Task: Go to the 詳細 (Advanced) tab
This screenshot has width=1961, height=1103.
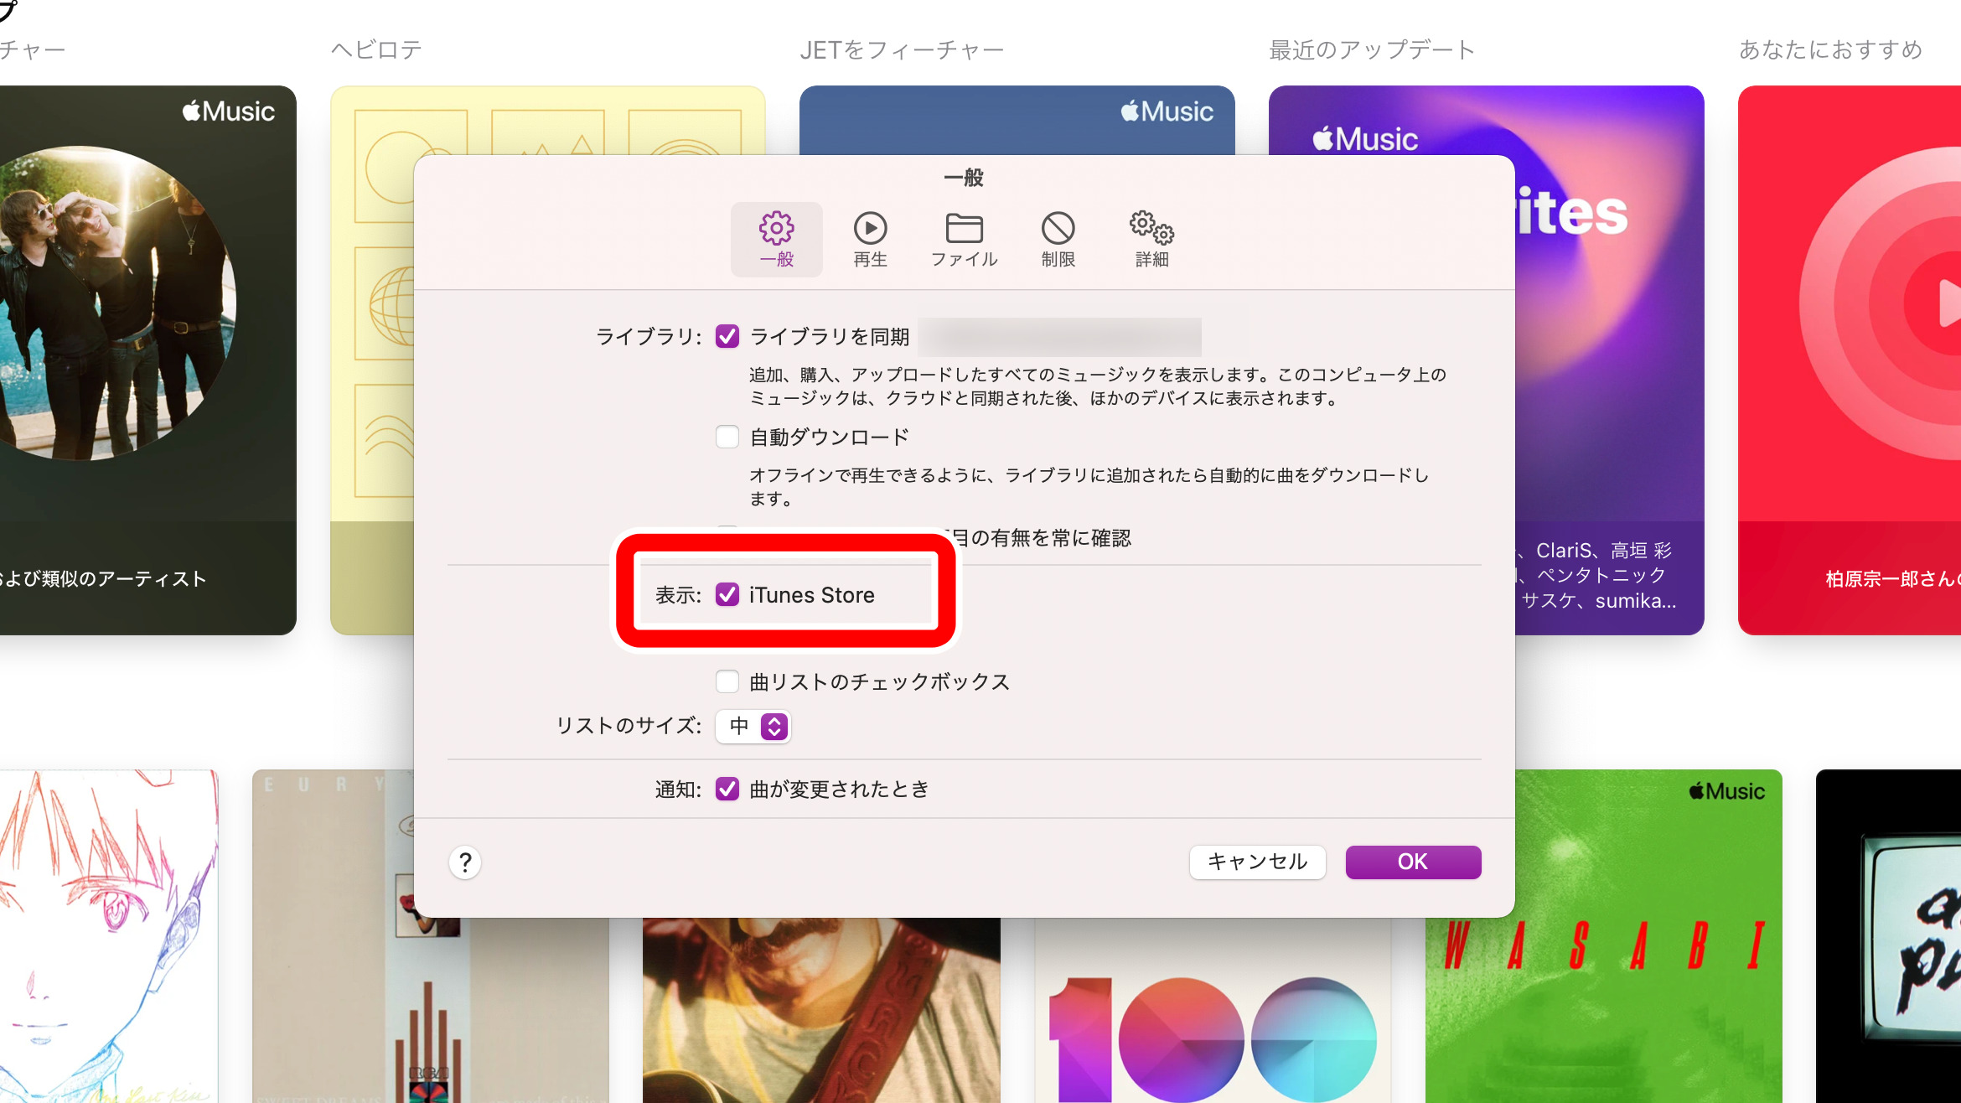Action: (x=1151, y=239)
